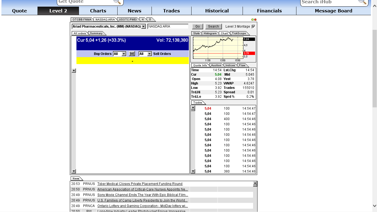The height and width of the screenshot is (212, 377).
Task: Open the TickScope tab
Action: 239,33
